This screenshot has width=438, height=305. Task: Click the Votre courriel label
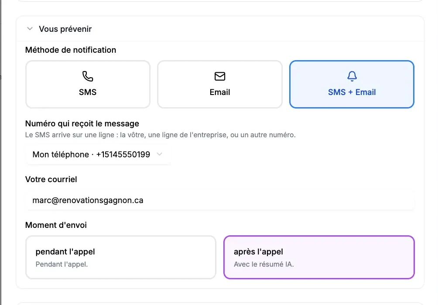[x=51, y=180]
